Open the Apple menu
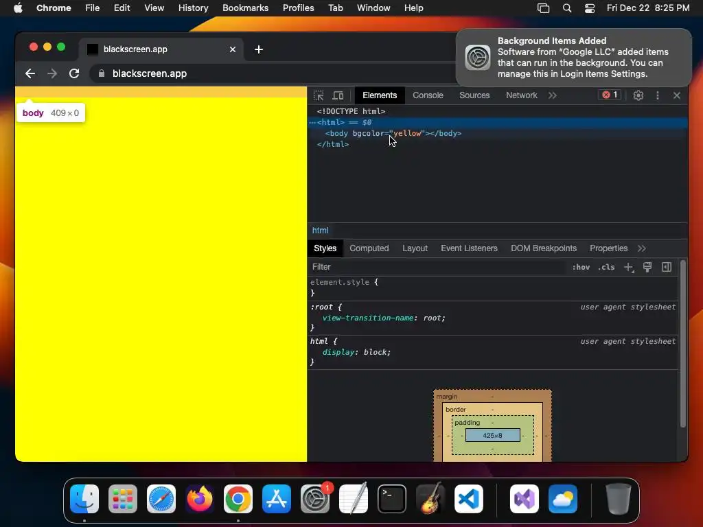Viewport: 703px width, 527px height. point(18,8)
